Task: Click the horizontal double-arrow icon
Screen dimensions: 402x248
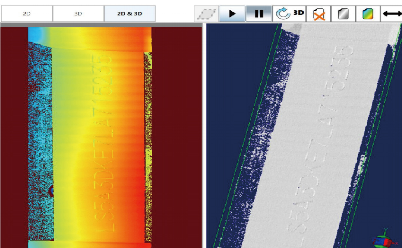Action: pos(392,14)
